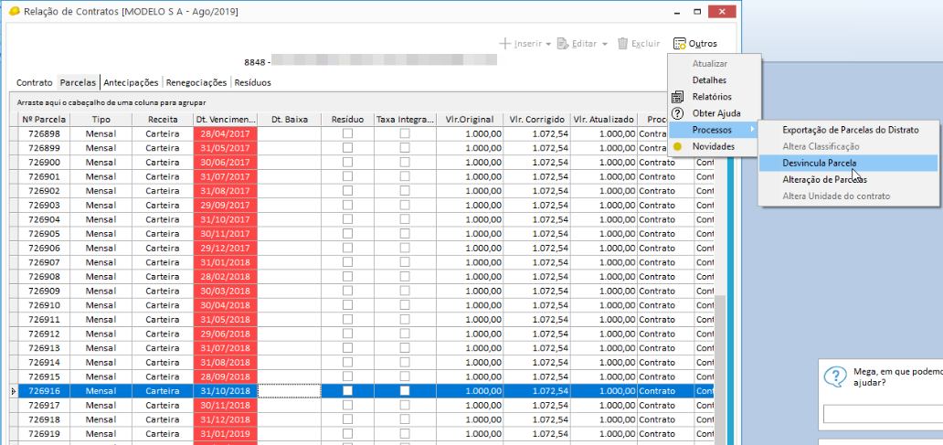This screenshot has width=943, height=445.
Task: Click the Relatórios calculator icon in menu
Action: (677, 97)
